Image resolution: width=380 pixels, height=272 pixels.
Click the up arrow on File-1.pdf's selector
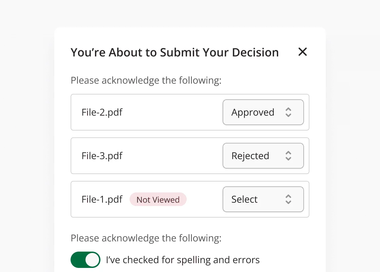(x=288, y=197)
